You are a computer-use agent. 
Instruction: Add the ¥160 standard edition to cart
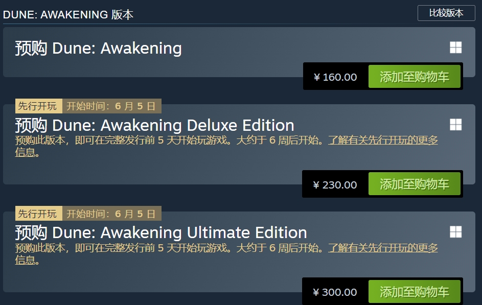(x=414, y=77)
